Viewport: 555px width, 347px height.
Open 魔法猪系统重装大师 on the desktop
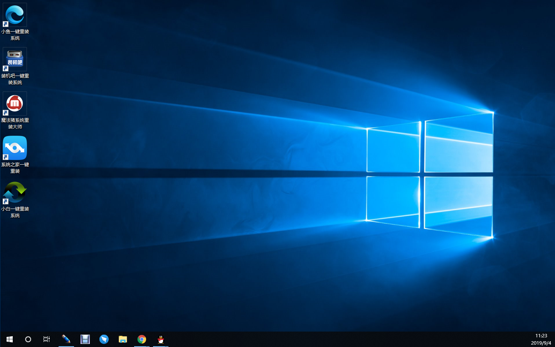point(15,103)
